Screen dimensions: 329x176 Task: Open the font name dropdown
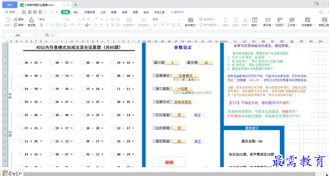[x=64, y=19]
